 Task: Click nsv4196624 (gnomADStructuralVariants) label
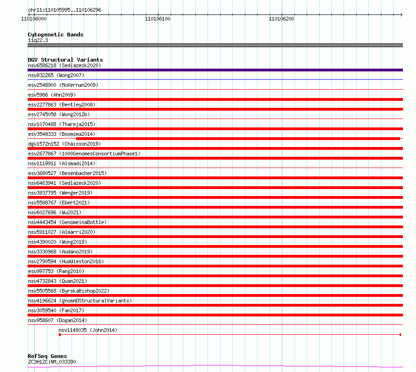80,301
